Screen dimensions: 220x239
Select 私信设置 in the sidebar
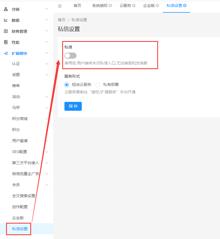point(20,229)
